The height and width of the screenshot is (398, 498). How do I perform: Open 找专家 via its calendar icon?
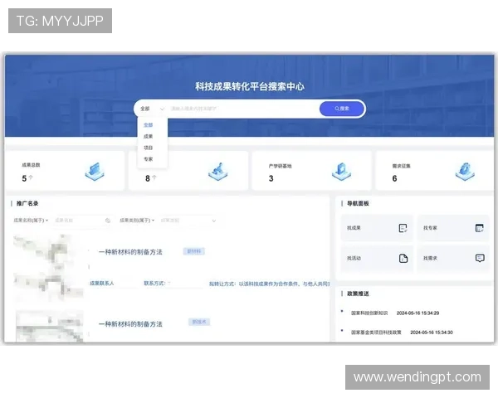[x=480, y=228]
